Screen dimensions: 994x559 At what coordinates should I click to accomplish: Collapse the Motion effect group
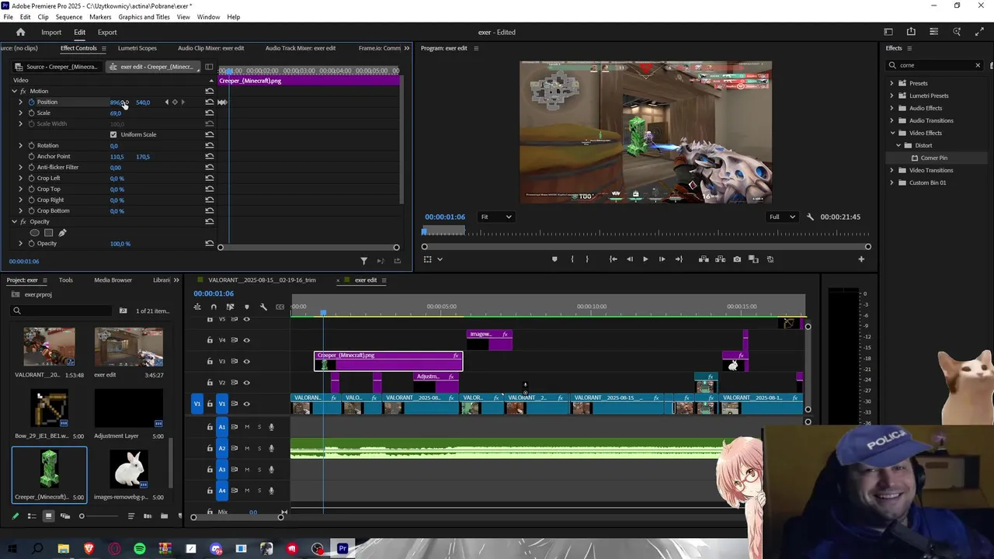pos(14,91)
